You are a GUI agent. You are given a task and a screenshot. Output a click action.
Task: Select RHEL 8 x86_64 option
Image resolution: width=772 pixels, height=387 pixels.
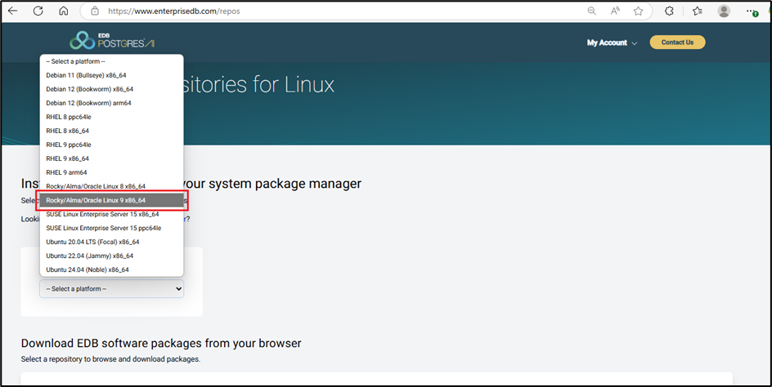coord(112,131)
